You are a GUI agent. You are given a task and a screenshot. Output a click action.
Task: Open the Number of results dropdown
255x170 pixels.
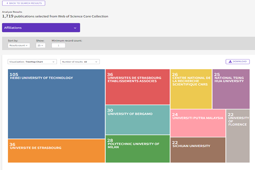tap(80, 62)
